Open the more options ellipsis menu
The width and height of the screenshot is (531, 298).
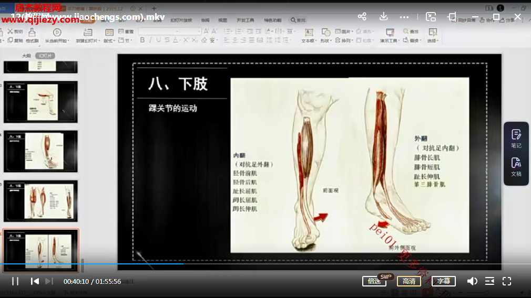[x=404, y=17]
